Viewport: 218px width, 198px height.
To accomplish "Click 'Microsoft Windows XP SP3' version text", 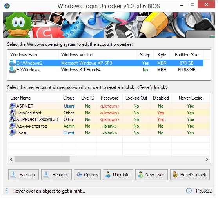I will (87, 63).
